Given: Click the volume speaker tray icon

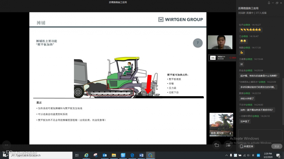Looking at the screenshot, I should (x=248, y=155).
